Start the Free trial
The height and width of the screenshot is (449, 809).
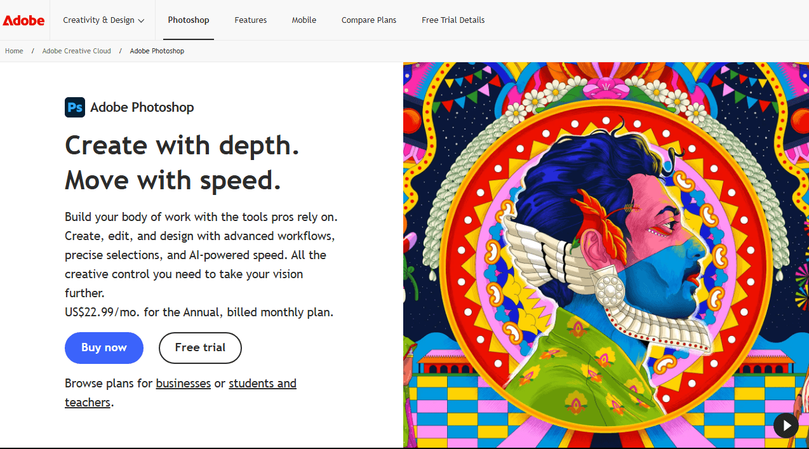(200, 348)
